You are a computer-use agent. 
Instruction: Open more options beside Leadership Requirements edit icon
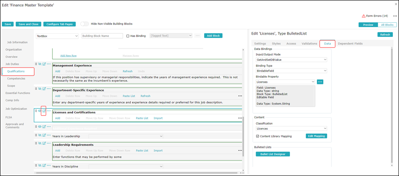49,144
